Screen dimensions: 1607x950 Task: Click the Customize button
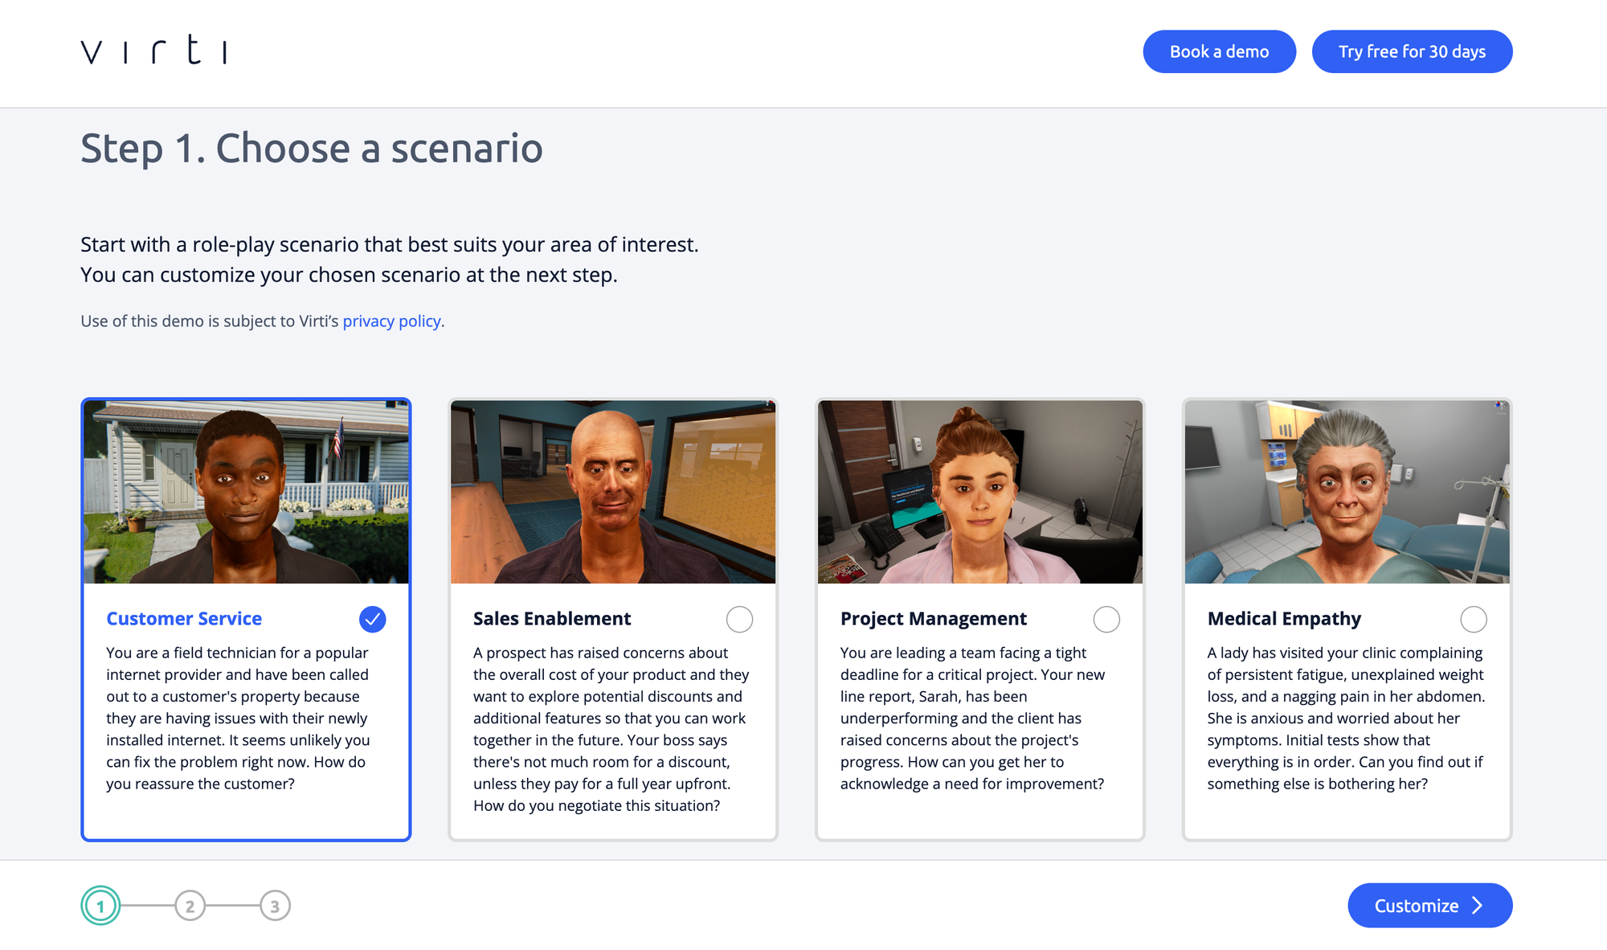click(1418, 906)
